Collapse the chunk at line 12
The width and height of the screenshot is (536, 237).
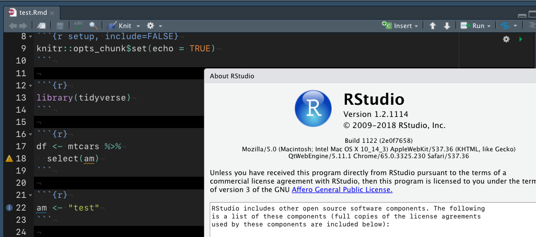tap(31, 85)
